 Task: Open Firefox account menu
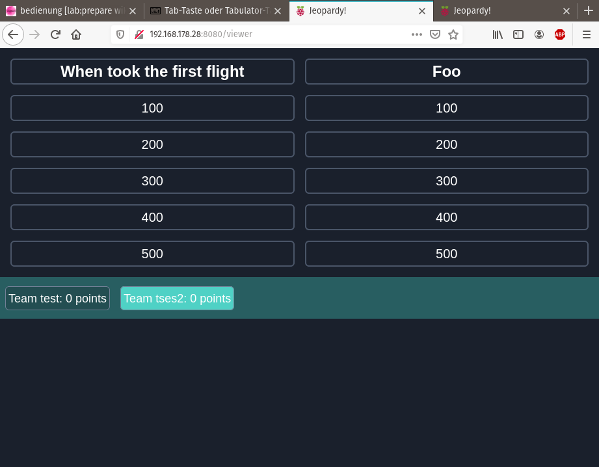[539, 34]
